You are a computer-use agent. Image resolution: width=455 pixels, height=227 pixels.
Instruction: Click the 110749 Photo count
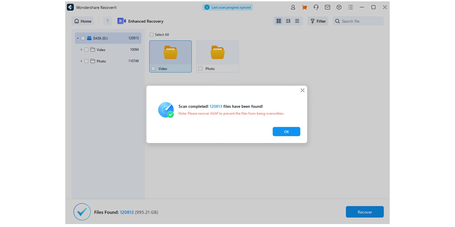[x=134, y=61]
